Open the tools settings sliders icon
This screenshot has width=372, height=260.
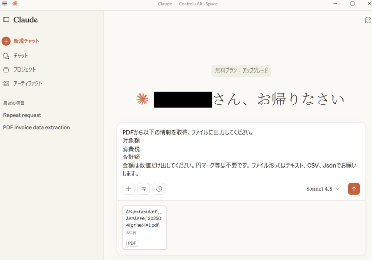pyautogui.click(x=143, y=189)
